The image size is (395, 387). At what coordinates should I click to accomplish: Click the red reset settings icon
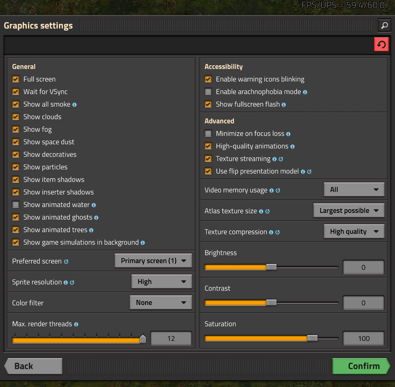381,45
